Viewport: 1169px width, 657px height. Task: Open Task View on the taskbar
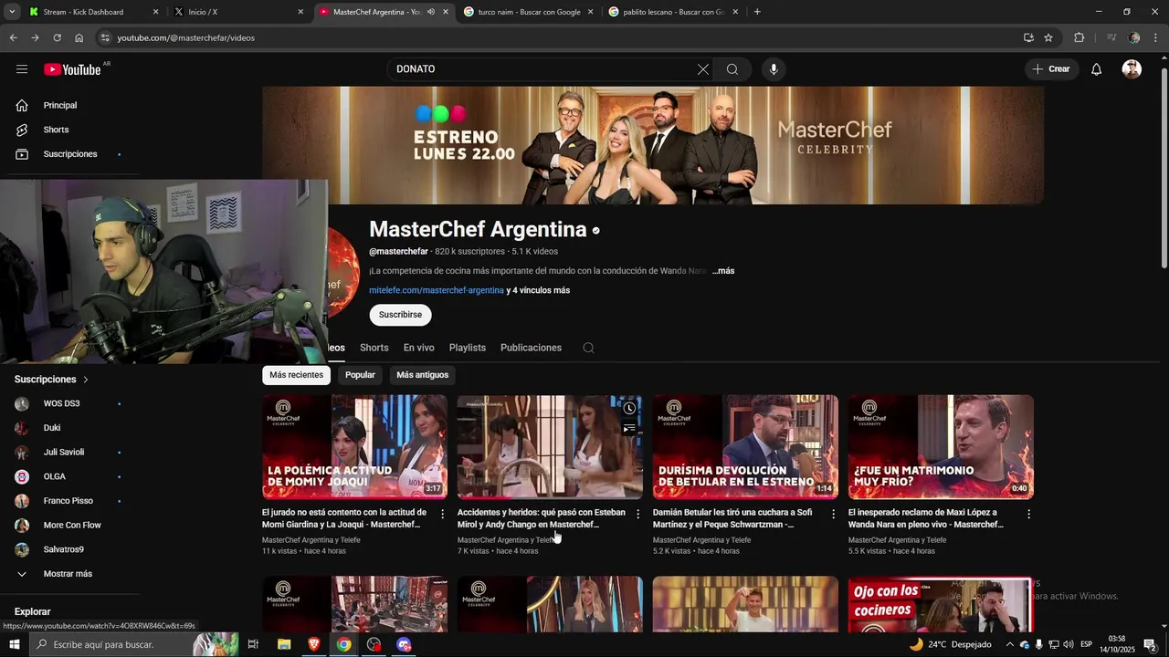pos(253,644)
